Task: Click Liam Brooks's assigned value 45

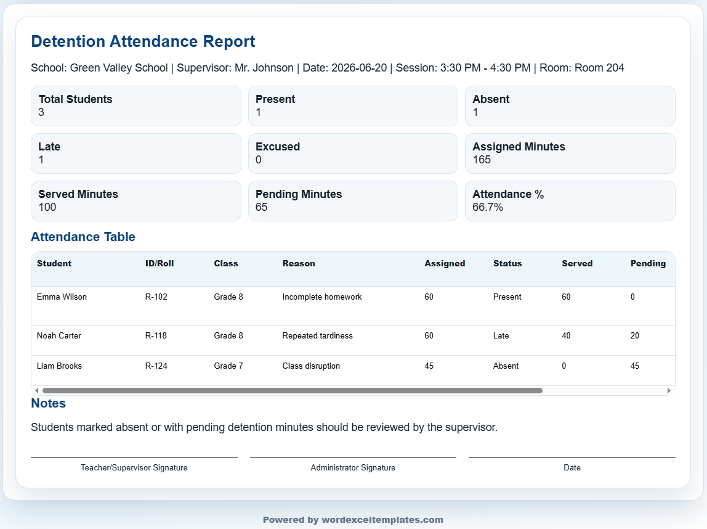Action: pyautogui.click(x=429, y=366)
